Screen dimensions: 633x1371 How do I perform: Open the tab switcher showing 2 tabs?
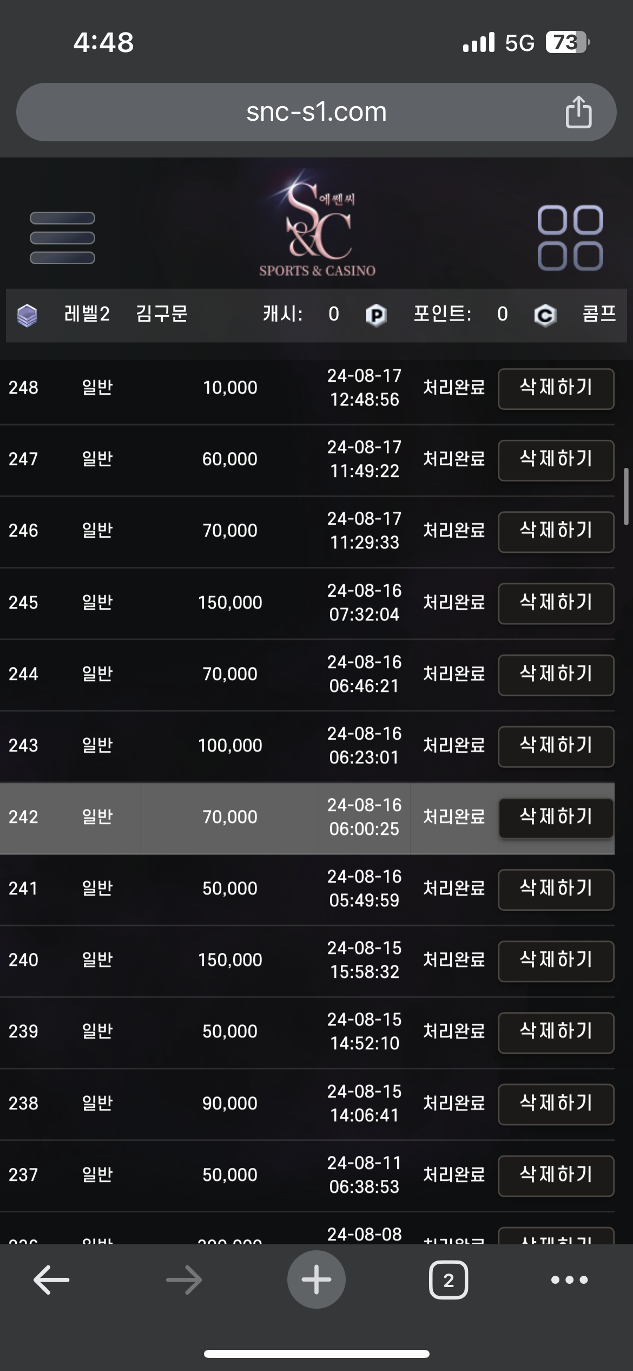[x=448, y=1280]
